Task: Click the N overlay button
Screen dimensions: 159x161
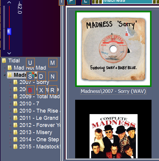Action: [53, 76]
